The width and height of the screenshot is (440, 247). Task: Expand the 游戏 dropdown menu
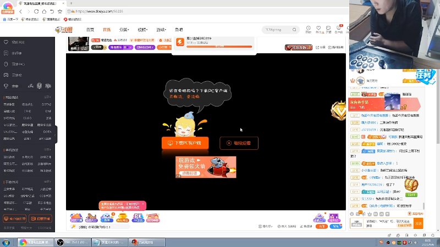pos(161,30)
